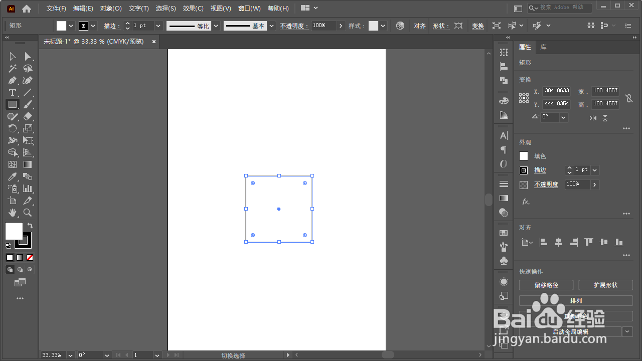Select the Direct Selection tool
The height and width of the screenshot is (361, 642).
tap(28, 57)
